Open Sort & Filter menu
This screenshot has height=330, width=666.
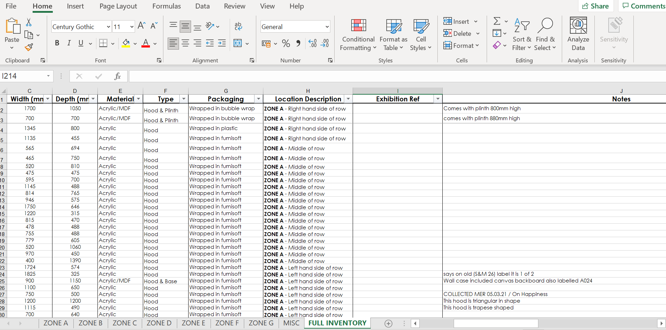(522, 34)
